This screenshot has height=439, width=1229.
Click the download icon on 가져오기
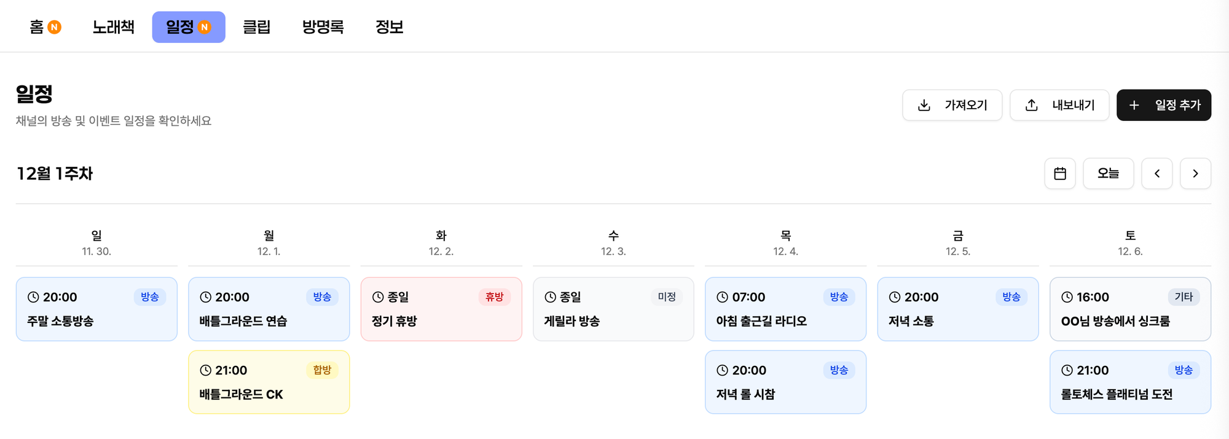[924, 106]
